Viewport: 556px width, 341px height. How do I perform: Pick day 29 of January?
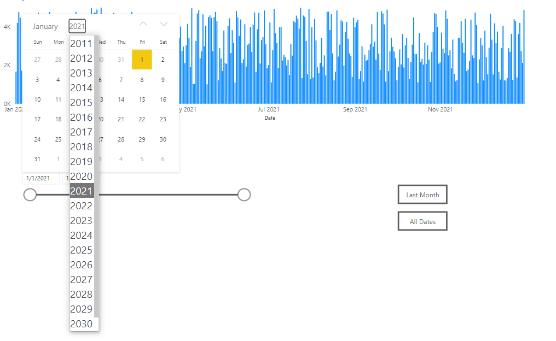tap(142, 139)
